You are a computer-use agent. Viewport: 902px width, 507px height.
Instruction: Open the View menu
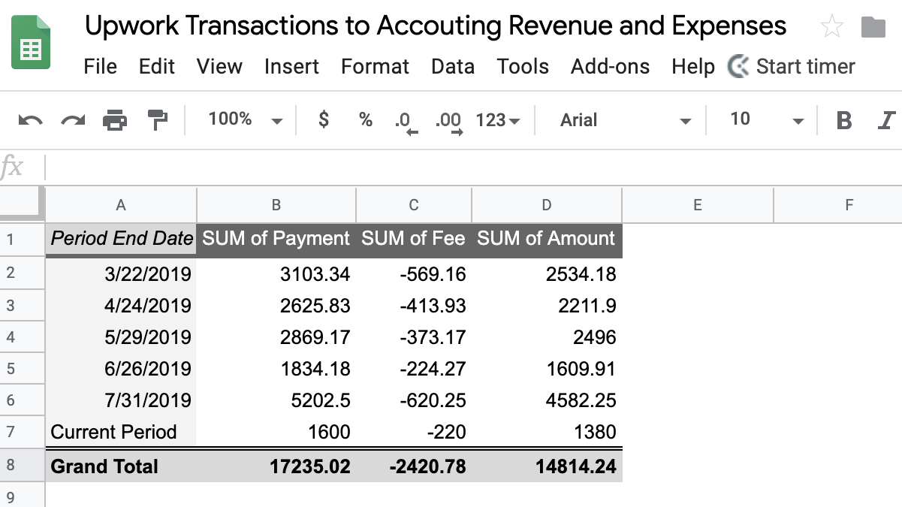coord(219,66)
